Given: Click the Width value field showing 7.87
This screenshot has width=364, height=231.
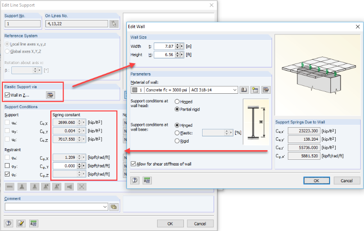Looking at the screenshot, I should click(x=164, y=46).
